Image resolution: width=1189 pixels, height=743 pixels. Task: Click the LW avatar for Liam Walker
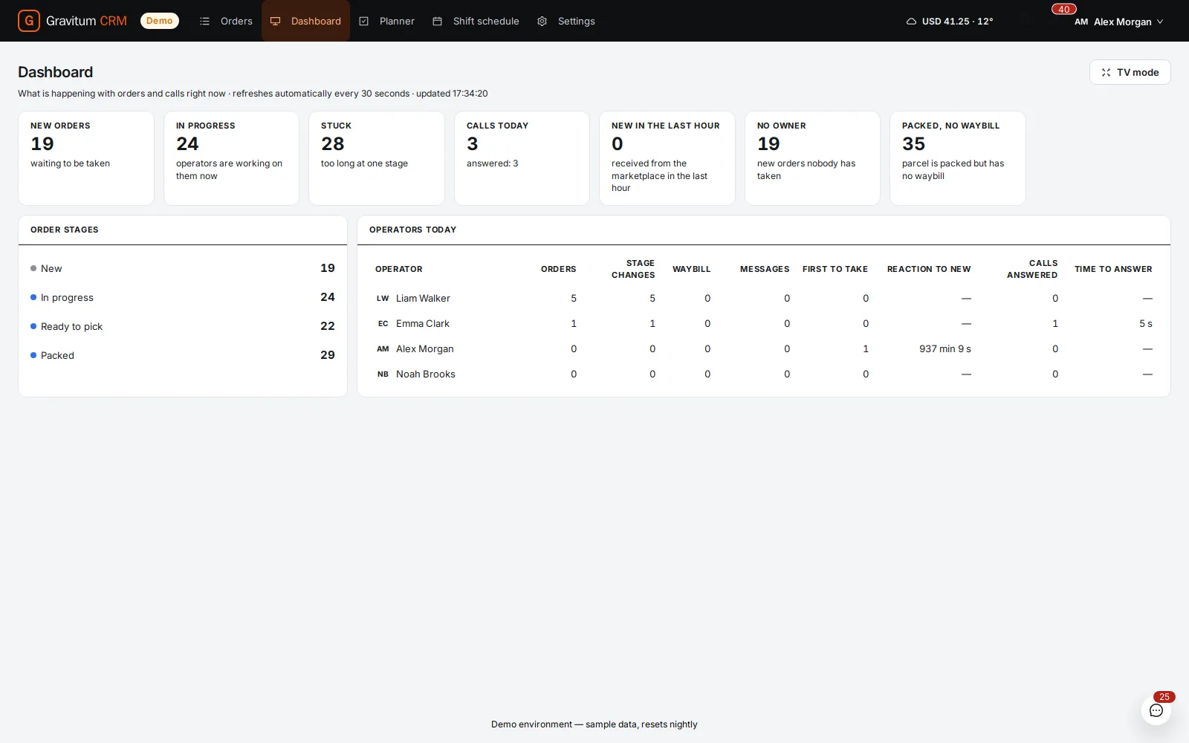point(383,299)
